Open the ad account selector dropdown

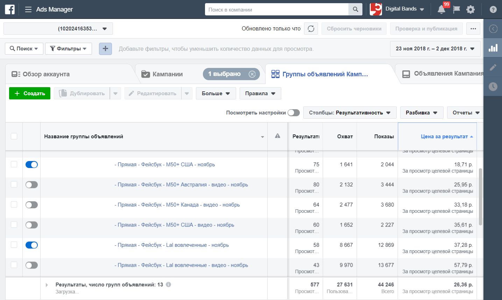[x=58, y=29]
